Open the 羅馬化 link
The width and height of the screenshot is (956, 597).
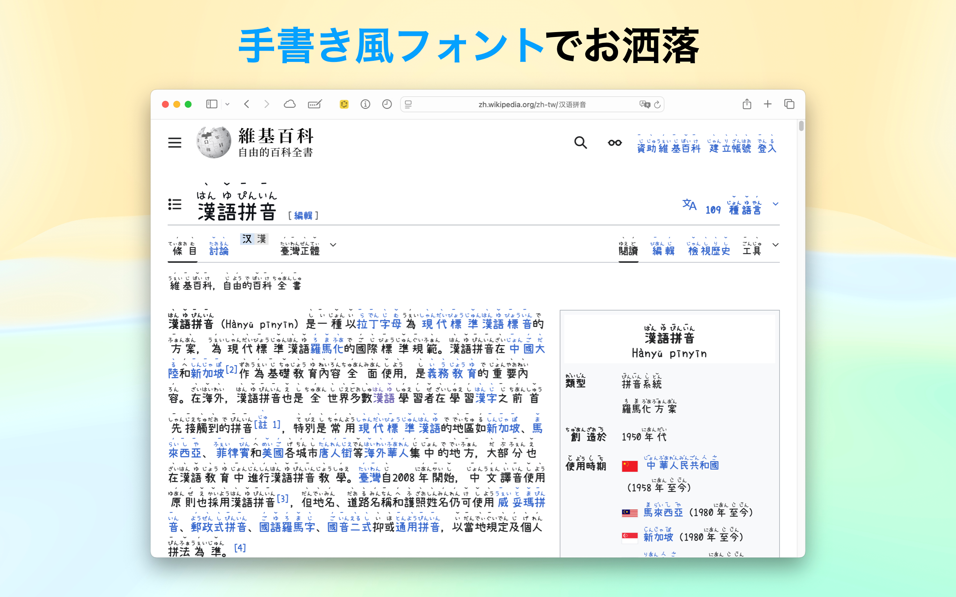coord(327,348)
